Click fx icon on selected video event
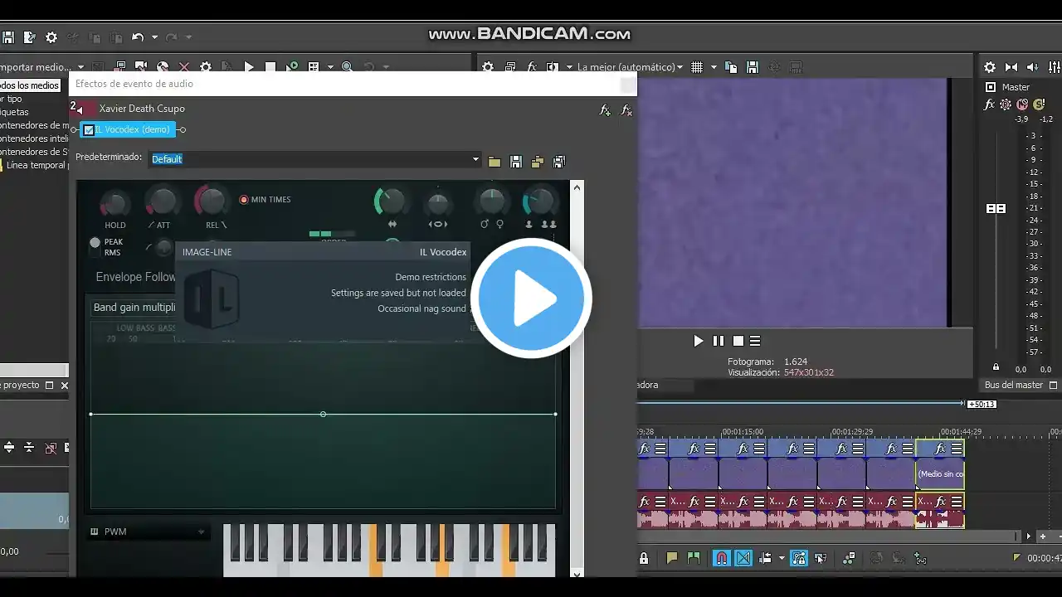 940,449
